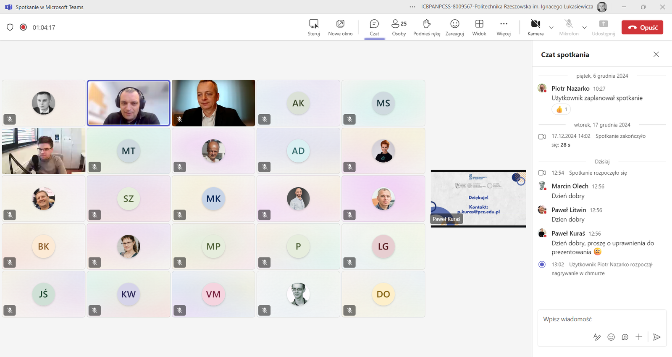672x357 pixels.
Task: Send the chat message arrow icon
Action: coord(657,337)
